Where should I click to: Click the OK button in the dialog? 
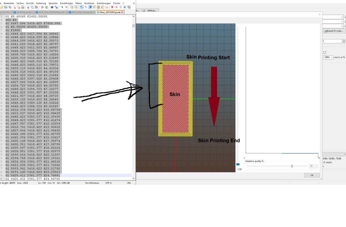coord(312,175)
